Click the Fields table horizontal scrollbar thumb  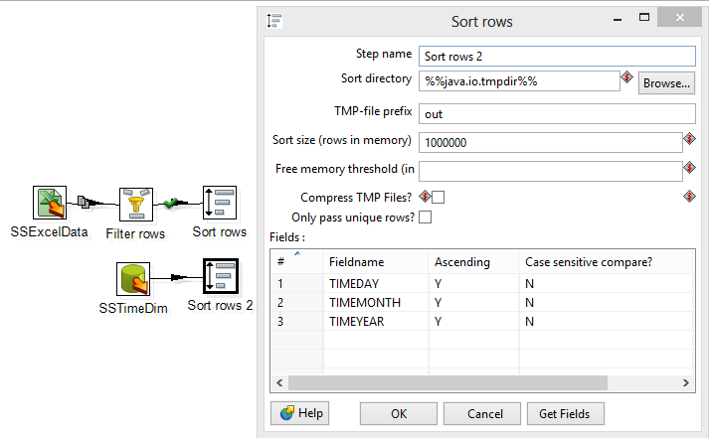[x=447, y=383]
